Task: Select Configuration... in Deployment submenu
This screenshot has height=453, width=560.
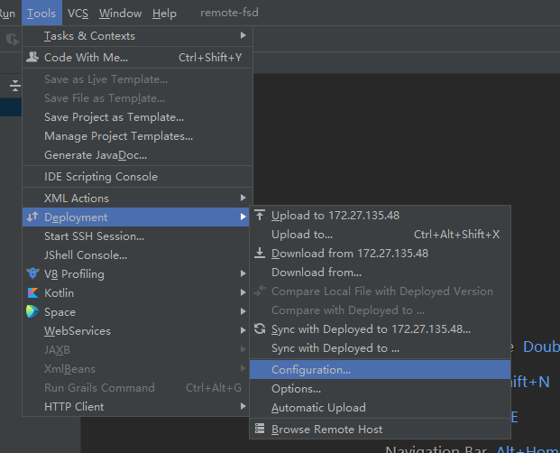Action: [x=311, y=370]
